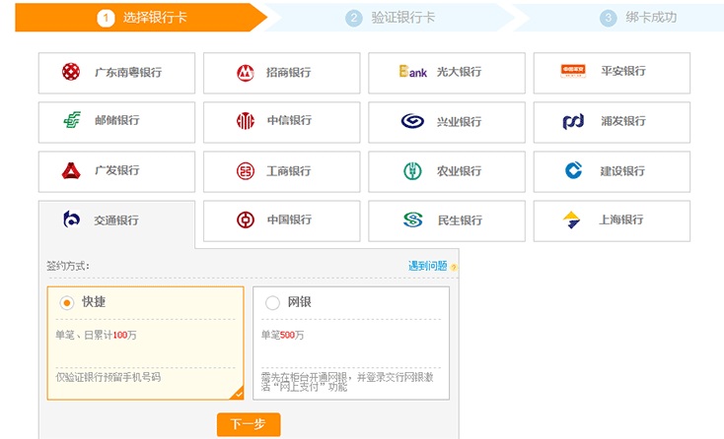The width and height of the screenshot is (724, 439).
Task: Choose the 建设银行 bank option
Action: click(x=612, y=171)
